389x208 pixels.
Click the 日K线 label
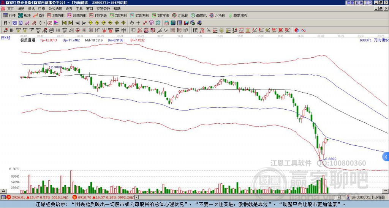point(6,38)
